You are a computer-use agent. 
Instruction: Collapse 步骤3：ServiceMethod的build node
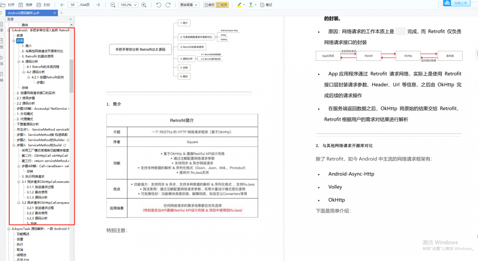(x=14, y=145)
